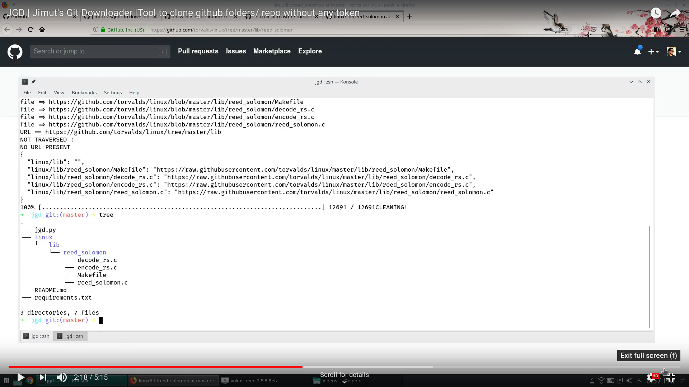Screen dimensions: 689x387
Task: Open the Konsole Settings menu
Action: (x=113, y=92)
